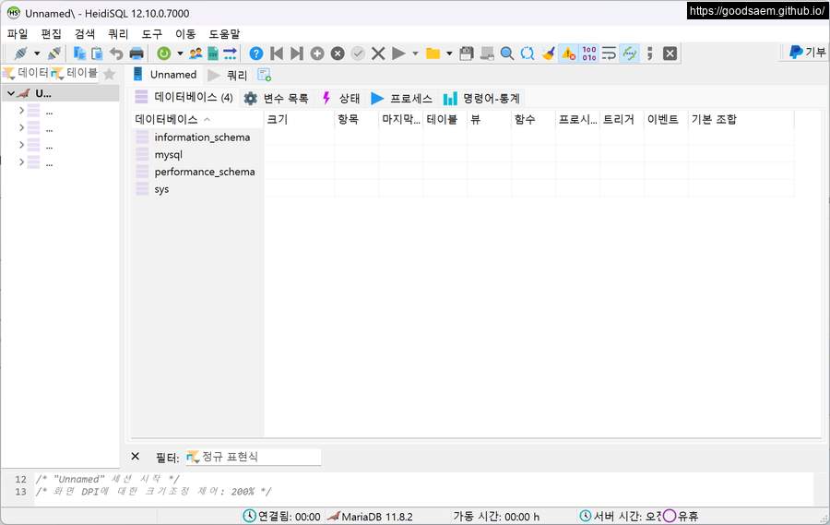Collapse the U... session tree node
Screen dimensions: 830x525
click(10, 93)
